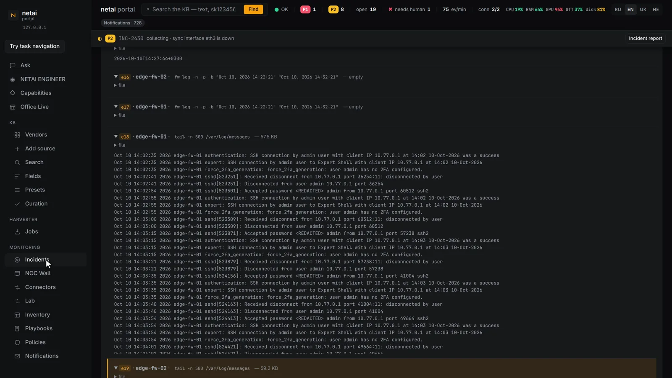Click the Presets icon
Viewport: 672px width, 378px height.
17,190
